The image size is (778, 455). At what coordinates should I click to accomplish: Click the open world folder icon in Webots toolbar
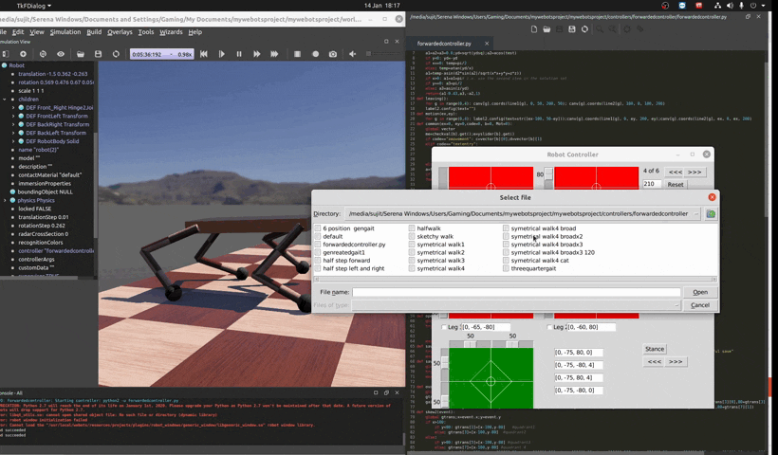click(x=81, y=54)
